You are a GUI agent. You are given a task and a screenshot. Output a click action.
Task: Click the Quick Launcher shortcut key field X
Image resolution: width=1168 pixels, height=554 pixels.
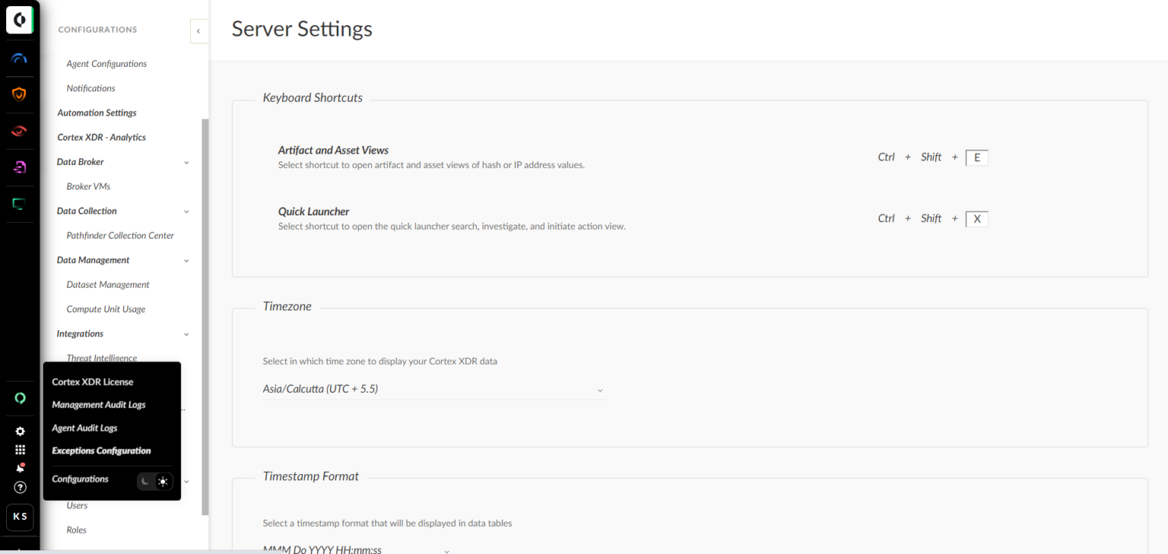click(977, 219)
